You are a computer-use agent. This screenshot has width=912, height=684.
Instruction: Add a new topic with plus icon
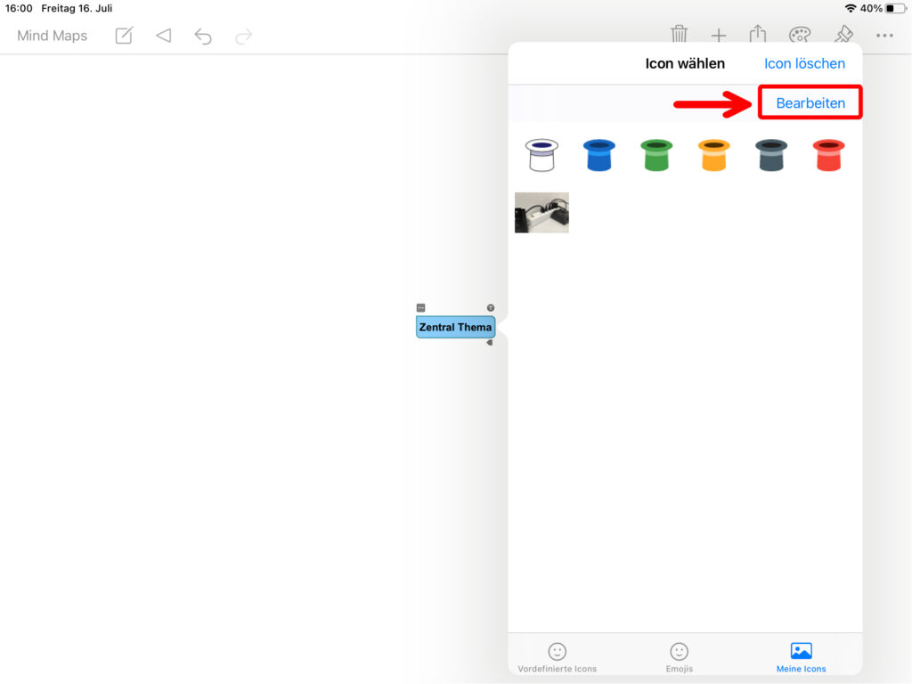718,35
